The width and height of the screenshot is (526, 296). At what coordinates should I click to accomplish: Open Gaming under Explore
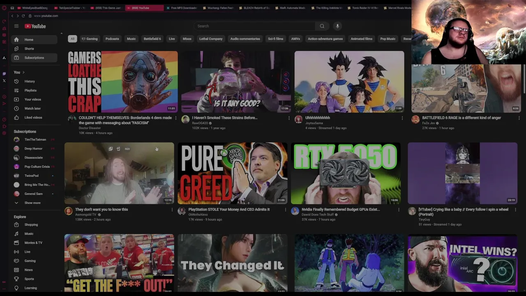click(x=35, y=261)
